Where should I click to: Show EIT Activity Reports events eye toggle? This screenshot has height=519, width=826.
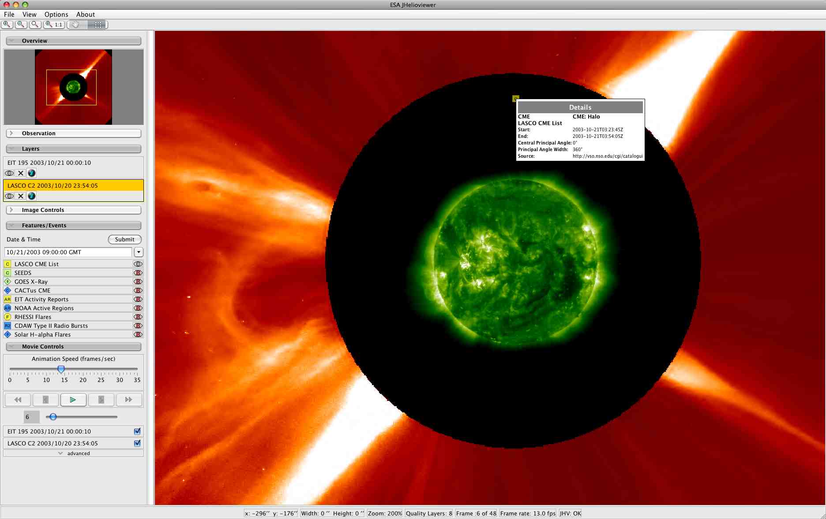click(x=138, y=299)
